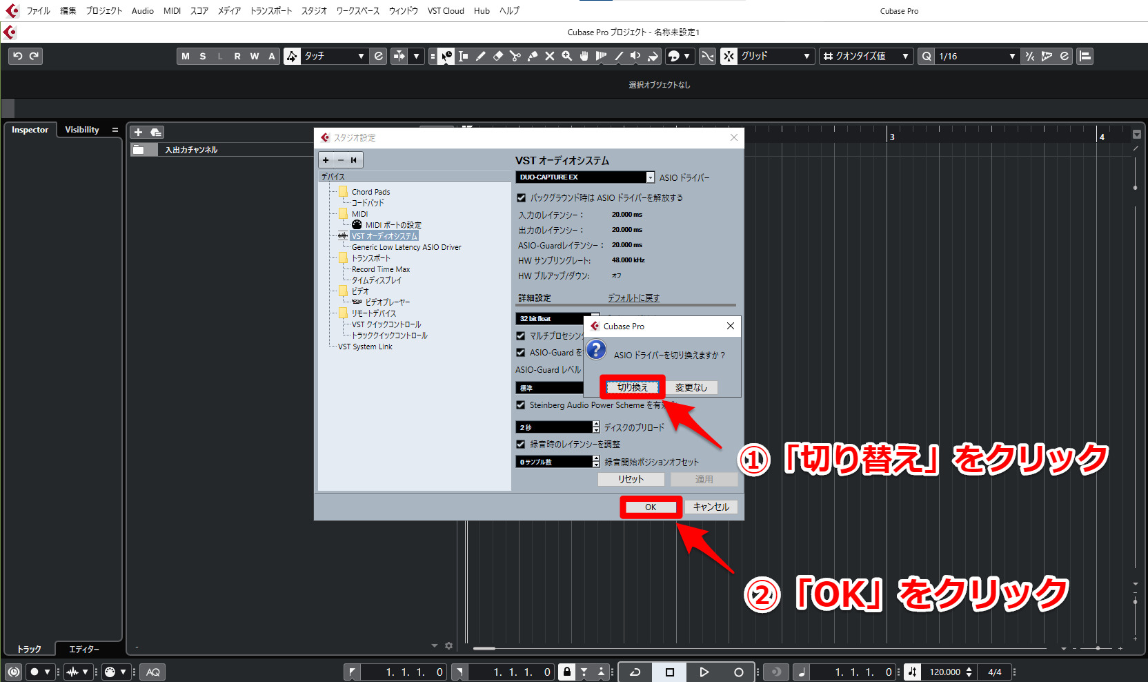The image size is (1148, 682).
Task: Select the Time Warp tool
Action: pyautogui.click(x=602, y=56)
